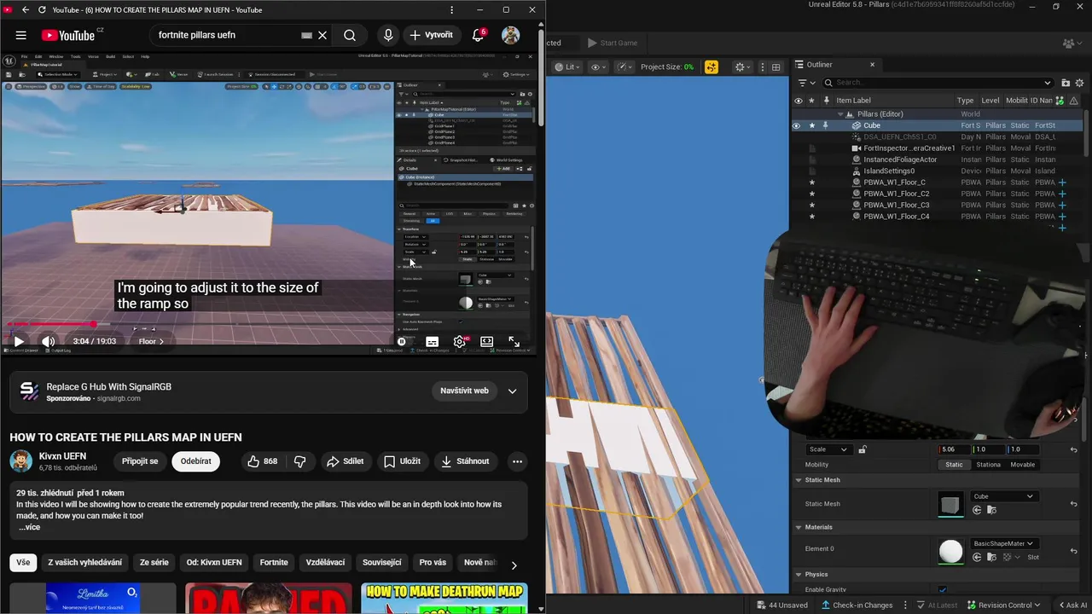1092x614 pixels.
Task: Mute the video with the volume icon
Action: pyautogui.click(x=49, y=341)
